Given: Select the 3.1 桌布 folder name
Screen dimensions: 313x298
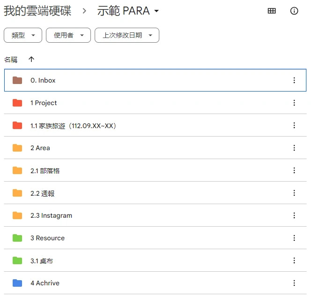Looking at the screenshot, I should tap(42, 261).
